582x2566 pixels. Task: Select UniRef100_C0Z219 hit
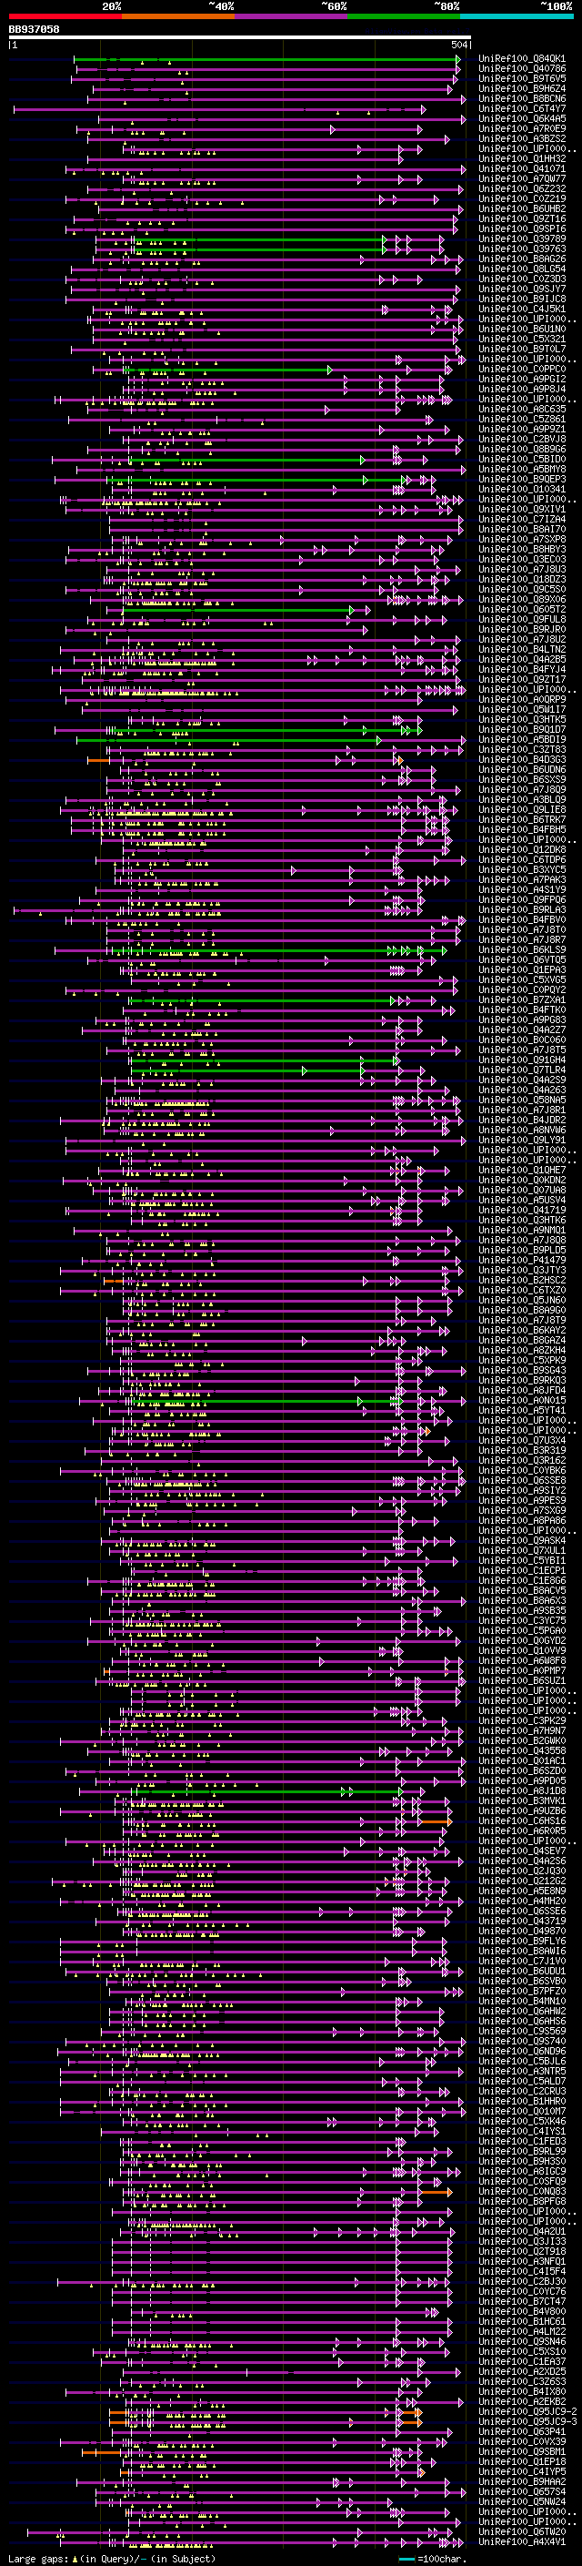(x=521, y=199)
